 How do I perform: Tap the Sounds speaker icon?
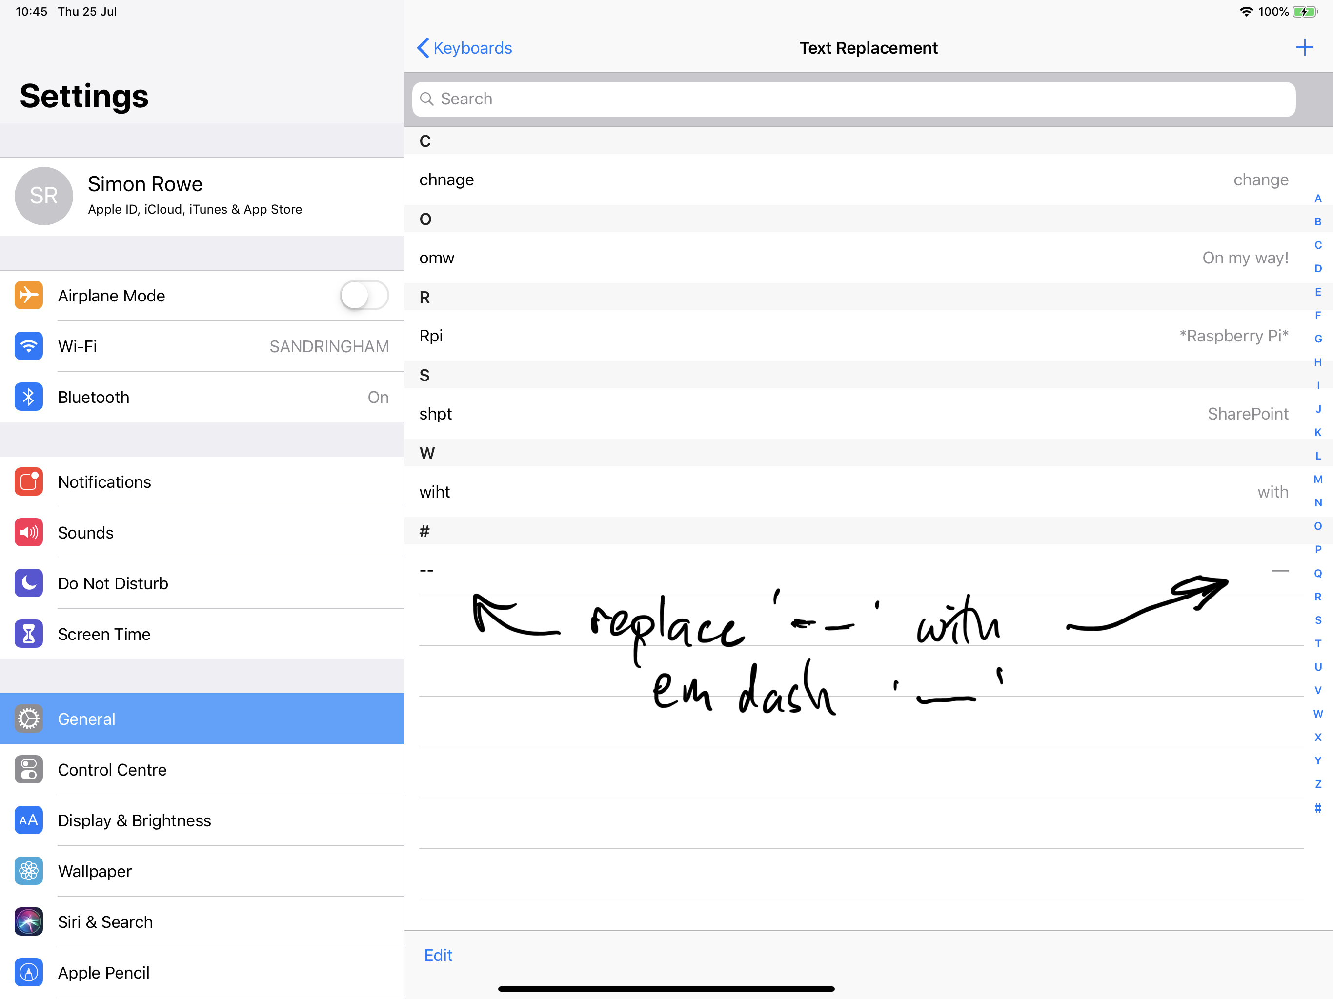28,533
